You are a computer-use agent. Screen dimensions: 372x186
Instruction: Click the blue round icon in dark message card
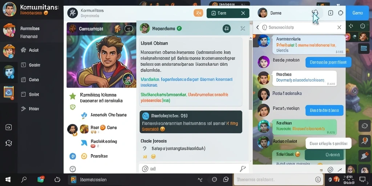tap(145, 116)
